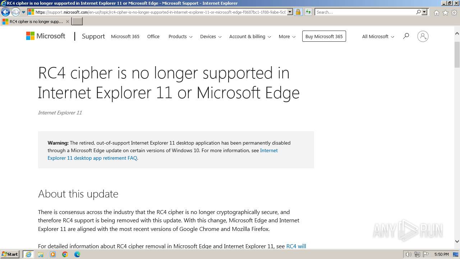Open Microsoft 365 nav item
Viewport: 460px width, 259px height.
(x=125, y=36)
